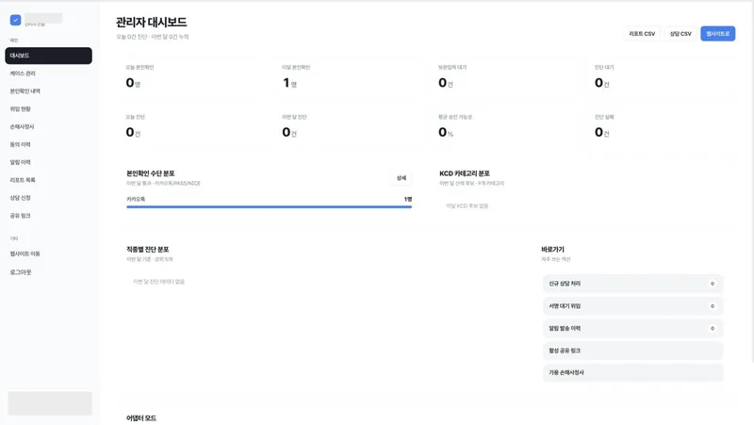Click the gray user box at sidebar bottom
Image resolution: width=754 pixels, height=425 pixels.
click(50, 403)
